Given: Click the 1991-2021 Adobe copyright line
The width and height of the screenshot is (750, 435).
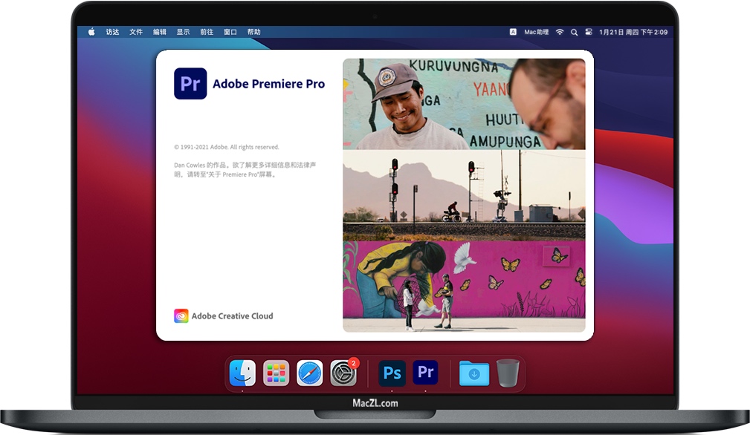Looking at the screenshot, I should click(227, 147).
